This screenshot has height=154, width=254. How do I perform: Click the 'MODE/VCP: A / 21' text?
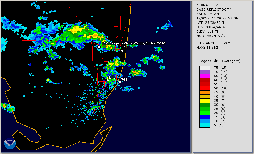coord(212,36)
